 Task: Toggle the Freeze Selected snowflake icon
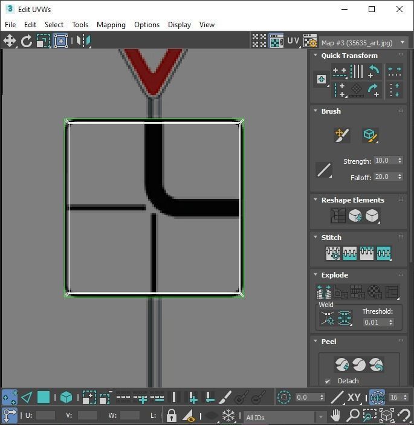pos(228,415)
